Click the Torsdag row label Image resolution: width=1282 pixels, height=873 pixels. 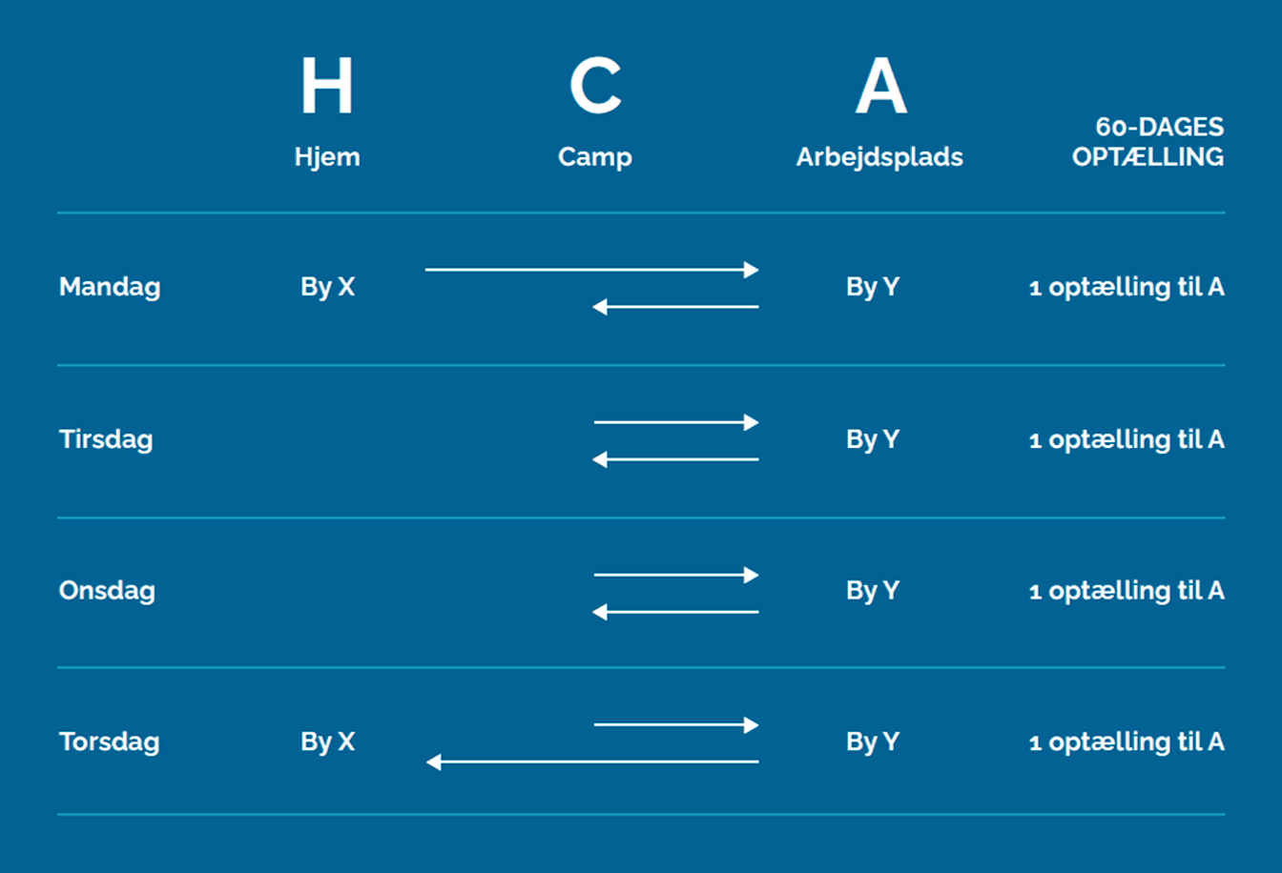click(110, 741)
